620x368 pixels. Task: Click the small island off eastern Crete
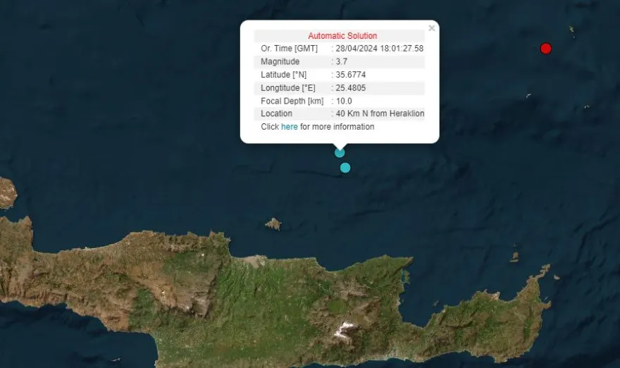[514, 257]
